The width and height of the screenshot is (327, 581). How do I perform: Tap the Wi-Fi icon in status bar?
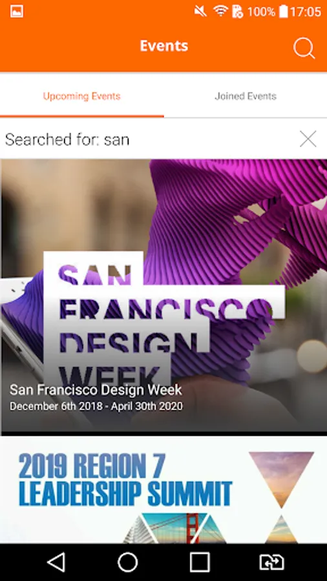pos(220,12)
